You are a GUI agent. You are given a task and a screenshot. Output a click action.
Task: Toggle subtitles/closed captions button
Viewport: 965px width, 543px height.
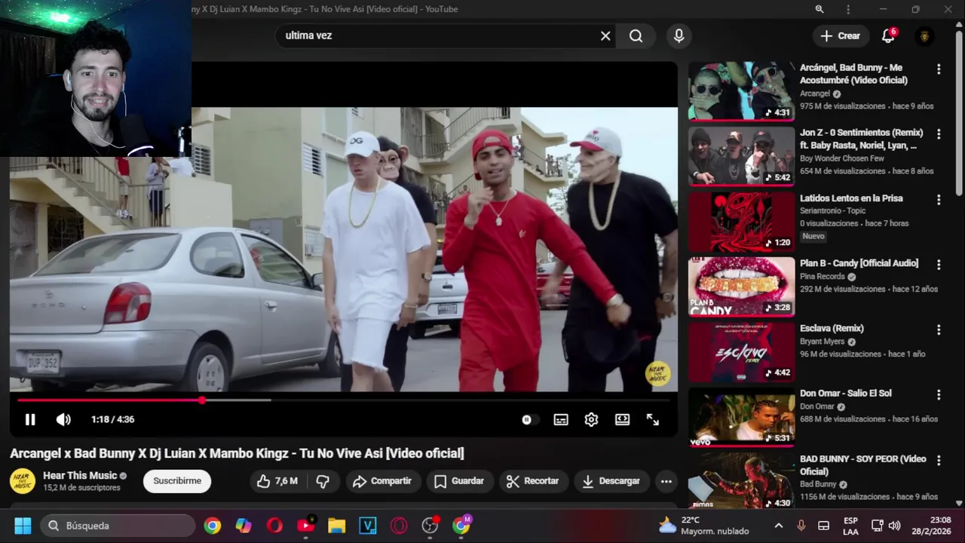click(x=561, y=419)
